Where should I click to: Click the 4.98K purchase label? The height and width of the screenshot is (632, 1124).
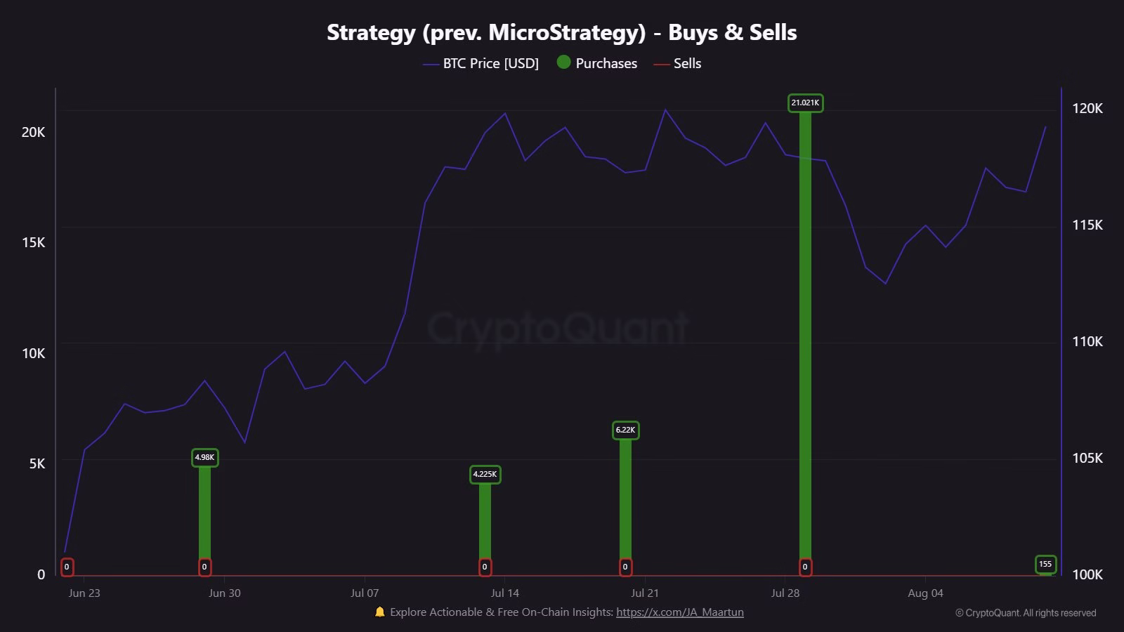[204, 458]
